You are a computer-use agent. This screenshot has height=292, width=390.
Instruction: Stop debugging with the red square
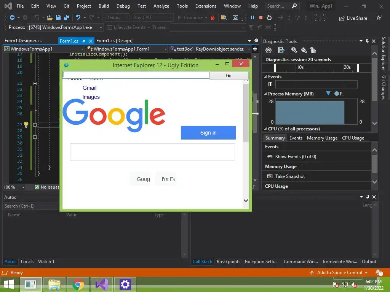[261, 17]
